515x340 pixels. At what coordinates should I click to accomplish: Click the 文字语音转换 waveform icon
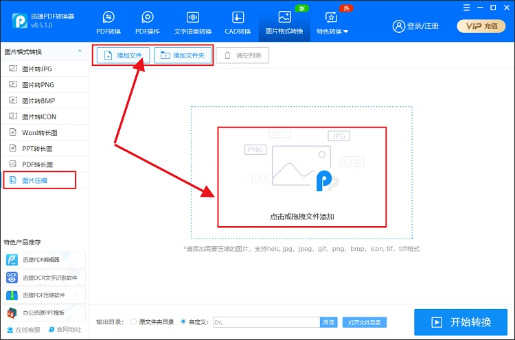click(x=193, y=17)
